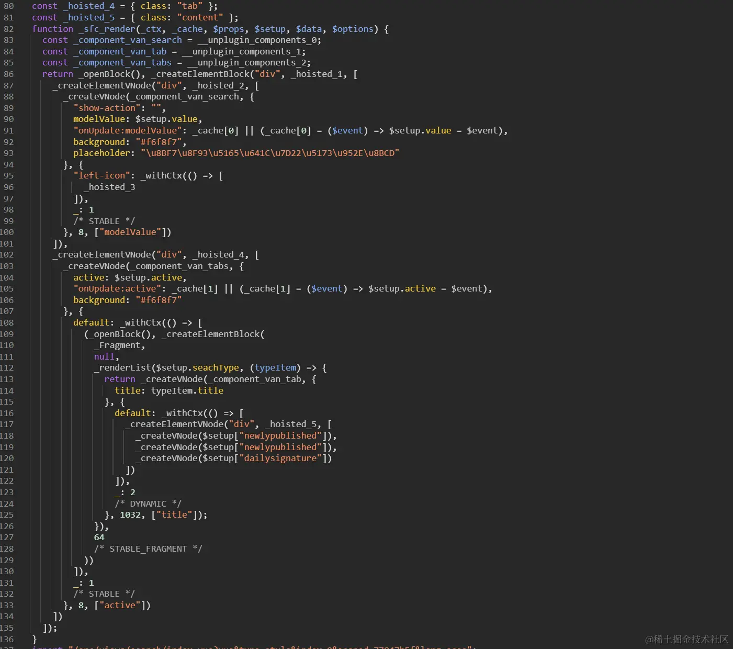Click the STABLE_FRAGMENT comment

pos(148,549)
